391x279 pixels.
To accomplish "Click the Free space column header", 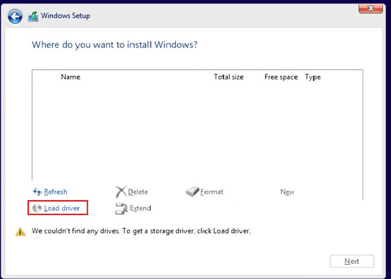I will 281,77.
